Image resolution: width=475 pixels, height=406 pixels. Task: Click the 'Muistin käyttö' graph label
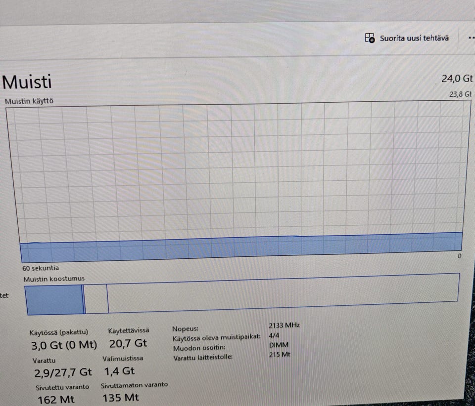(x=29, y=101)
